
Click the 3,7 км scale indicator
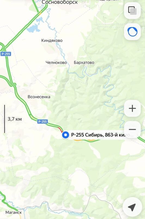(15, 119)
